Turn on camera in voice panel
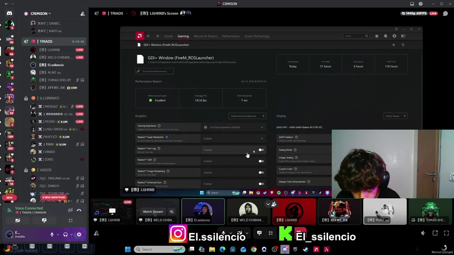This screenshot has height=255, width=454. [x=18, y=220]
